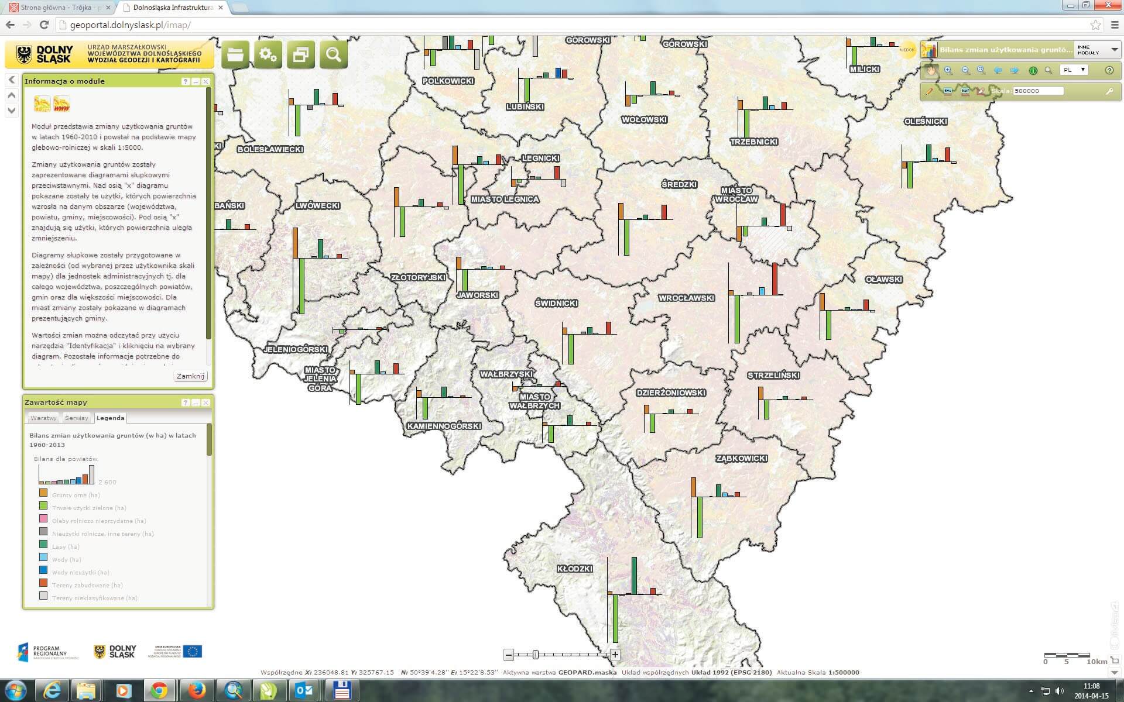Click the map zoom slider handle

535,655
